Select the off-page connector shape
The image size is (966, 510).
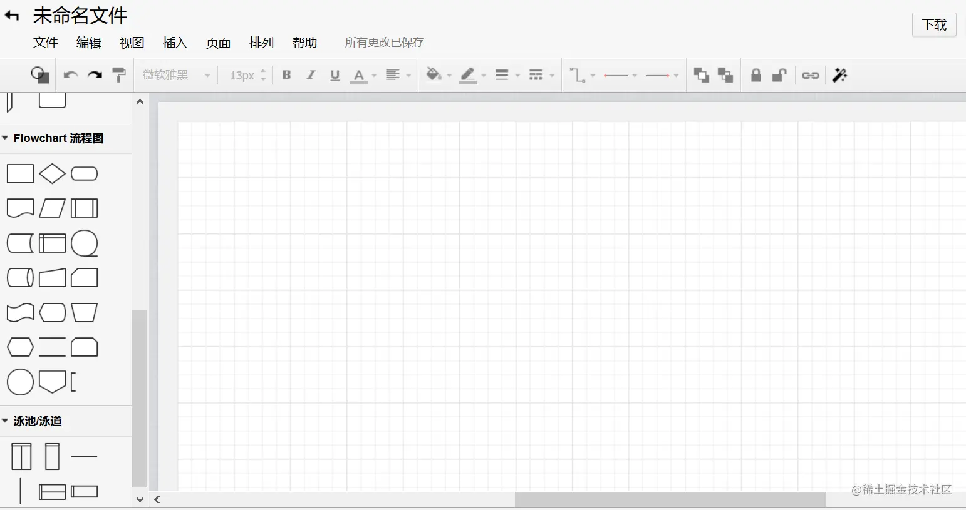[x=52, y=382]
